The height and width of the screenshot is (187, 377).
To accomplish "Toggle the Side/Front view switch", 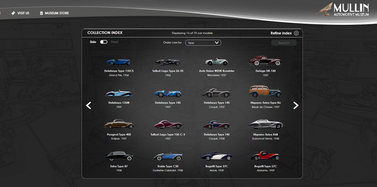I will 104,42.
